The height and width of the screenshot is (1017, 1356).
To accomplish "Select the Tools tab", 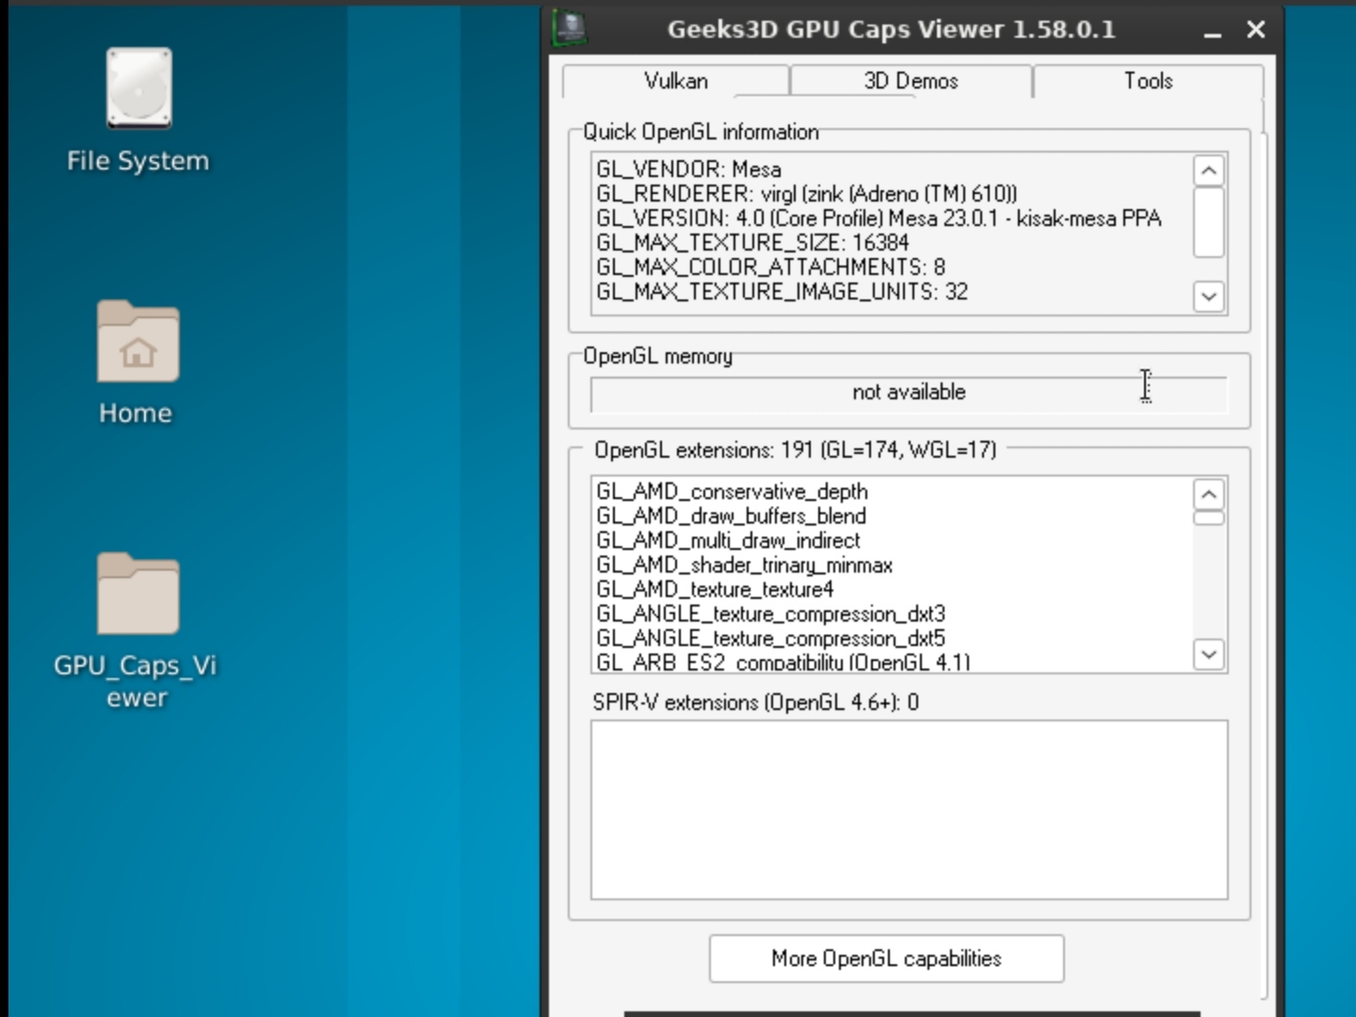I will (x=1148, y=81).
